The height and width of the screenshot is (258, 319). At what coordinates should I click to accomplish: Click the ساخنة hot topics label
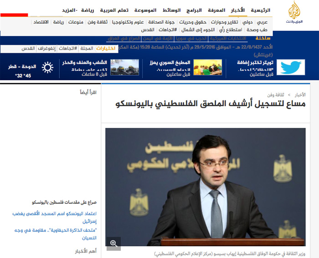(263, 38)
